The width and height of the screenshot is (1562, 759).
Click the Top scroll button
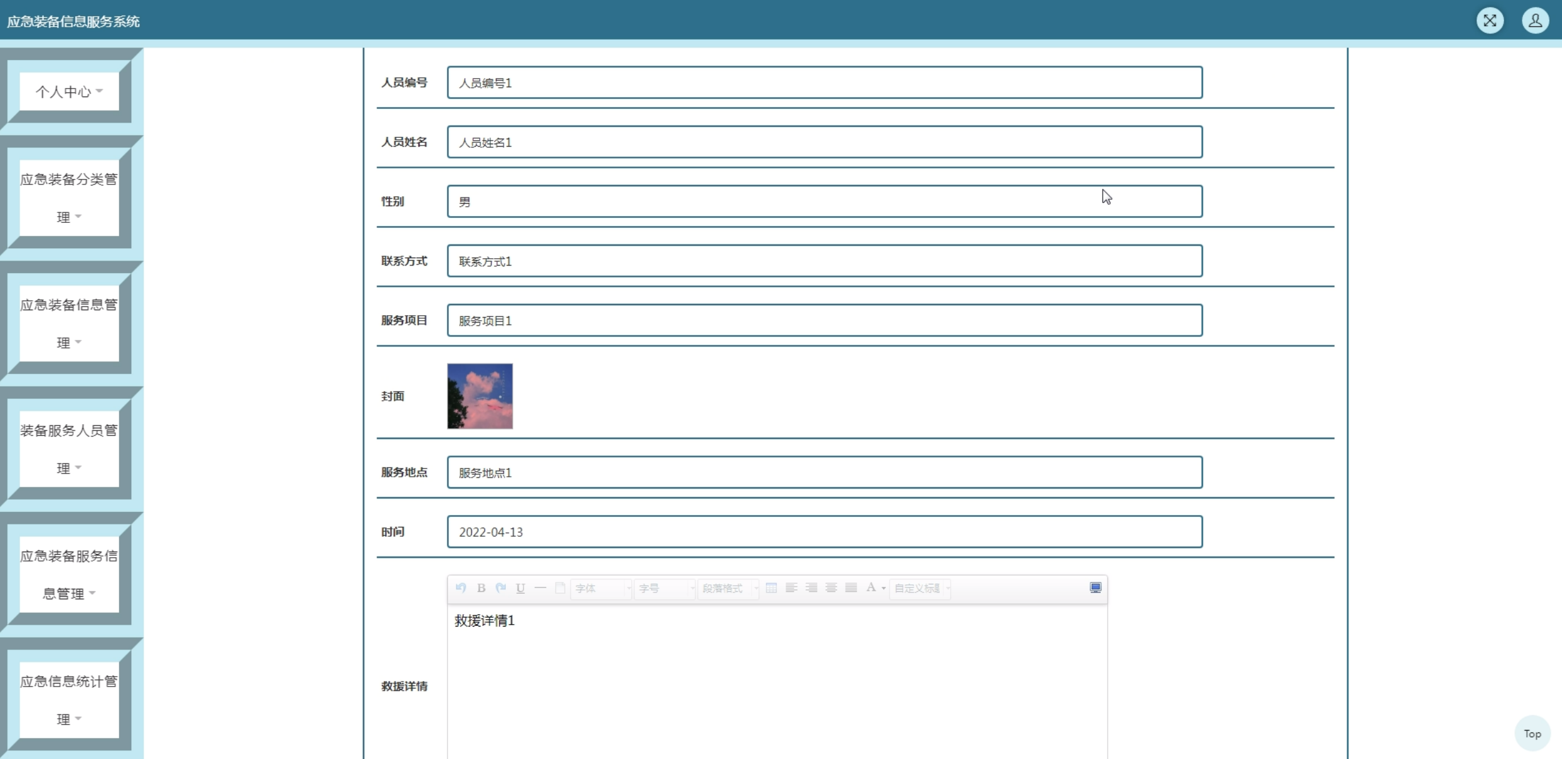pyautogui.click(x=1532, y=733)
